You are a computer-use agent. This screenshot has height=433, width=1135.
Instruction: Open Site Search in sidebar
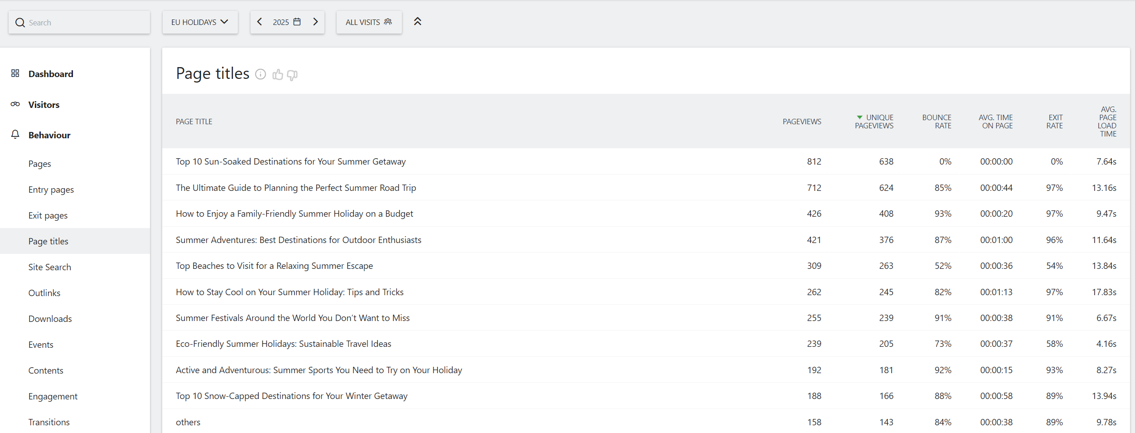[x=49, y=267]
